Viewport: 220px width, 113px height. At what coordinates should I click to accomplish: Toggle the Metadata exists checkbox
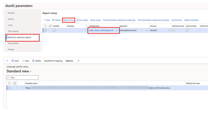(174, 30)
